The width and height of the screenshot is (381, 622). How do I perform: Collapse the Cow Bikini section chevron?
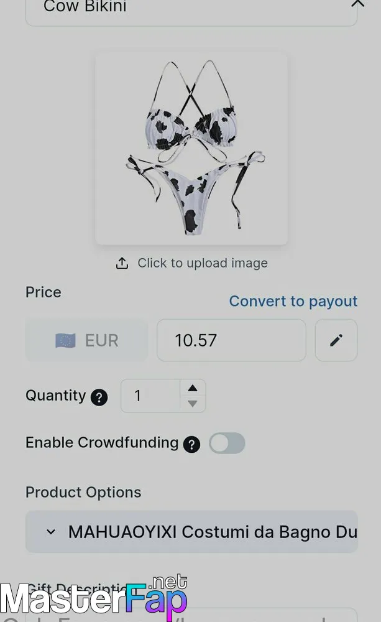[x=357, y=4]
